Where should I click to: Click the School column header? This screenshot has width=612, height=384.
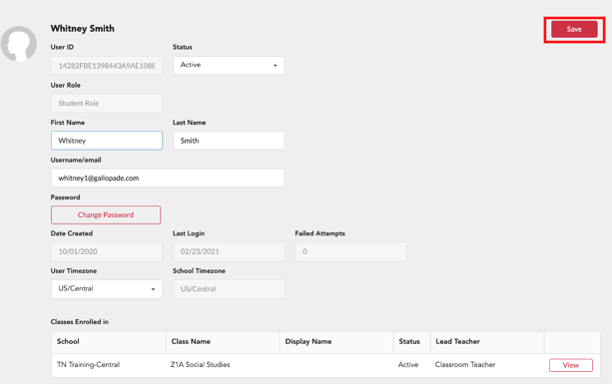[x=109, y=342]
